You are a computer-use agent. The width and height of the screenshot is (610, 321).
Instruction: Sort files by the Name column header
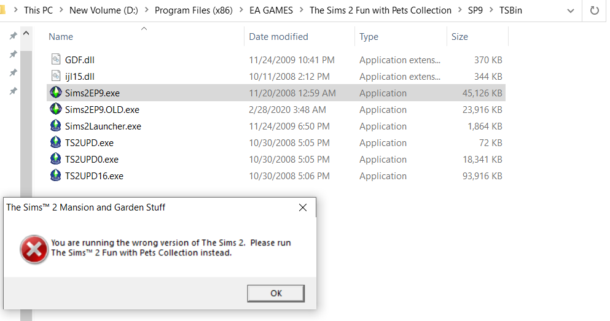61,37
